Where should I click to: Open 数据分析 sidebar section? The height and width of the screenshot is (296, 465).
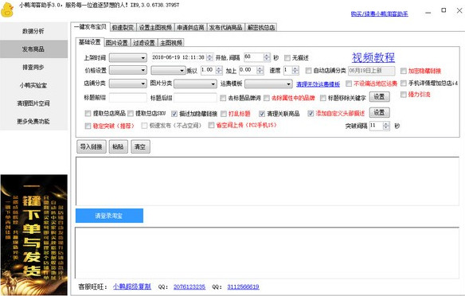33,31
